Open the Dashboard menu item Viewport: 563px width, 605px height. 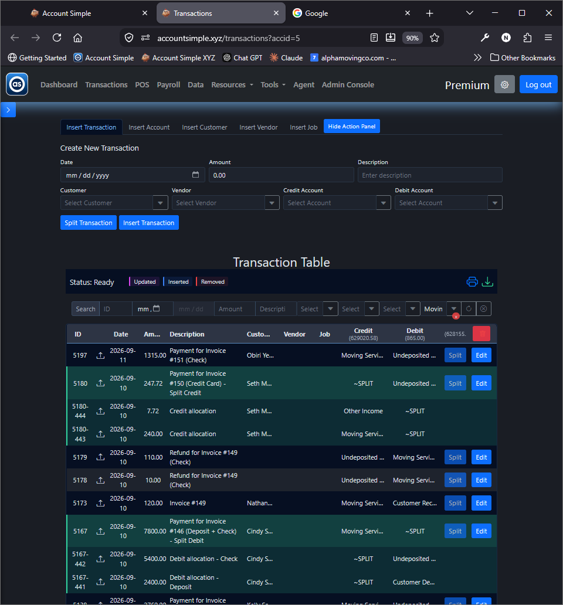pos(59,85)
